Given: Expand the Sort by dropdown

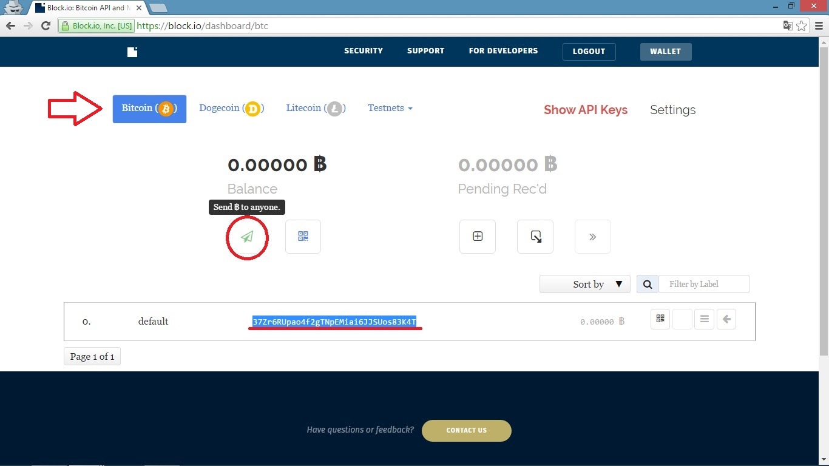Looking at the screenshot, I should (x=584, y=284).
